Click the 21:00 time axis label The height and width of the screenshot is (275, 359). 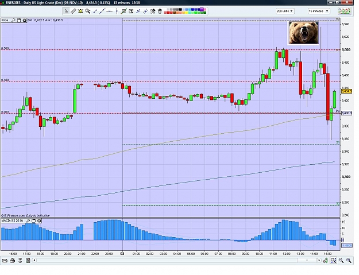tap(82, 254)
